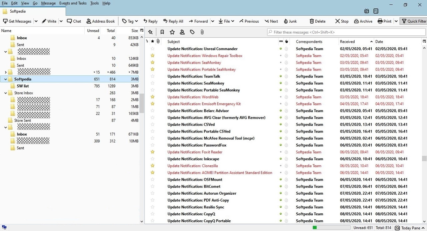
Task: Archive the selected message
Action: pos(363,21)
